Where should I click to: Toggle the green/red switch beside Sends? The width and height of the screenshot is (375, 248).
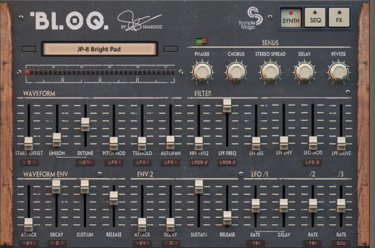pyautogui.click(x=201, y=41)
